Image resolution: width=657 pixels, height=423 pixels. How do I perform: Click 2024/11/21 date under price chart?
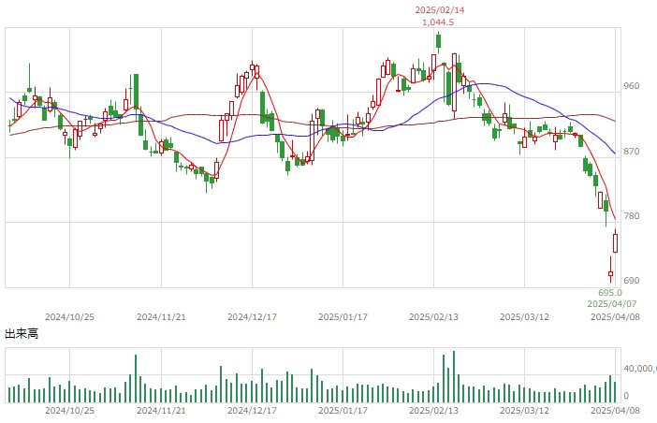point(161,317)
